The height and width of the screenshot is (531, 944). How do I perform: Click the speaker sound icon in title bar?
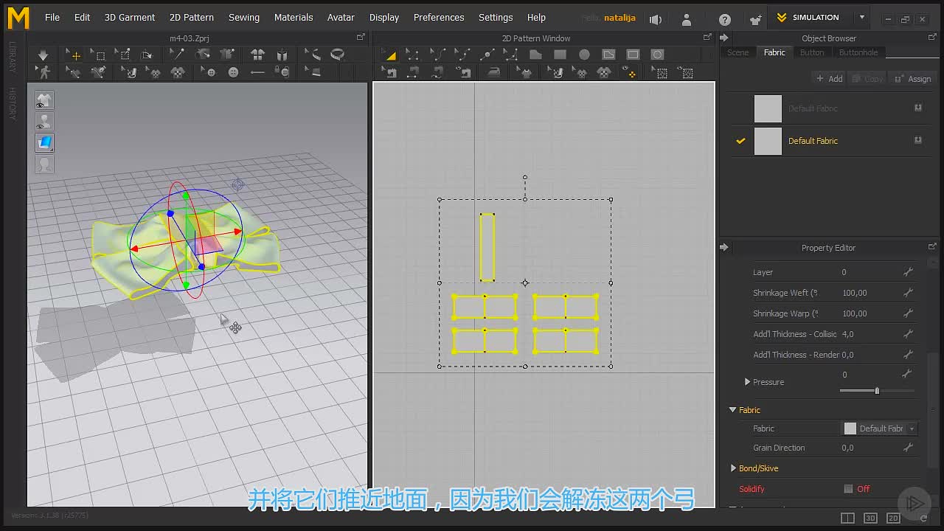(656, 19)
